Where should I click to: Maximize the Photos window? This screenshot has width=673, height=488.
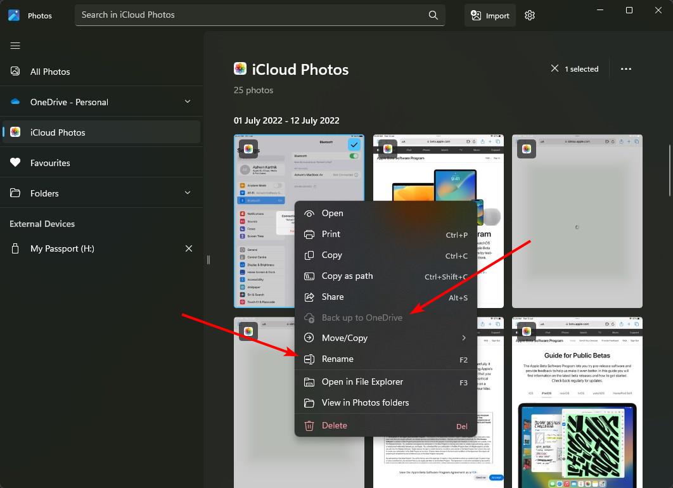[629, 10]
